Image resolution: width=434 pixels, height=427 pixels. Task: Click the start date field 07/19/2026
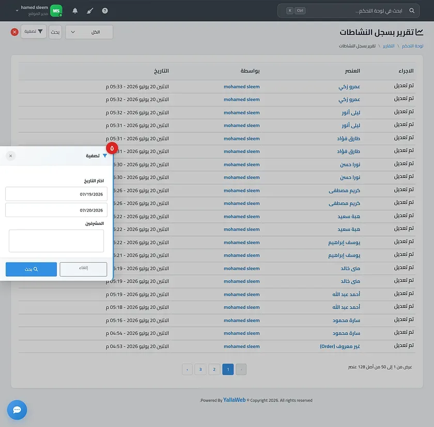click(56, 194)
